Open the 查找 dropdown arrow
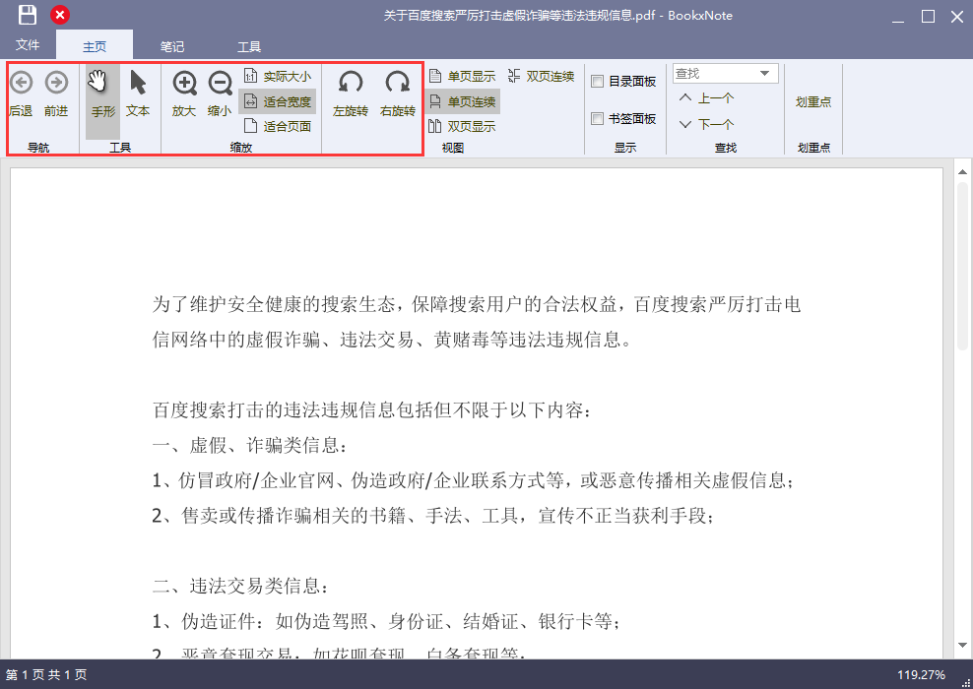 click(765, 74)
